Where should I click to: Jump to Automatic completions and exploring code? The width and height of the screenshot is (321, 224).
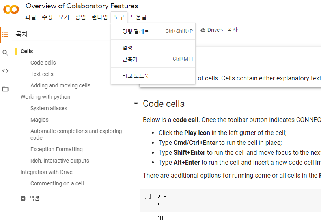(76, 135)
